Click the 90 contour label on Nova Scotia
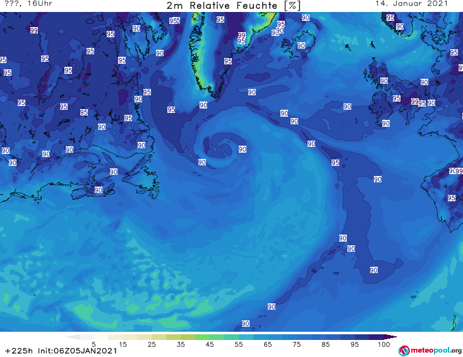 [x=99, y=190]
